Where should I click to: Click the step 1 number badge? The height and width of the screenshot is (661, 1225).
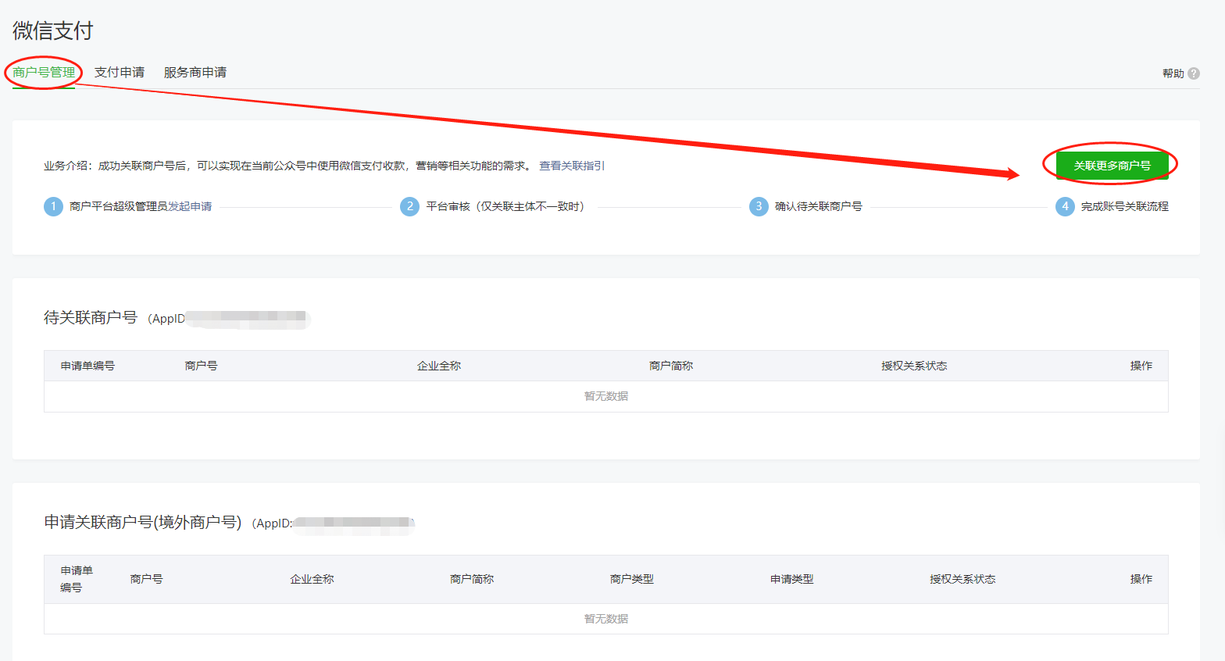[x=53, y=206]
